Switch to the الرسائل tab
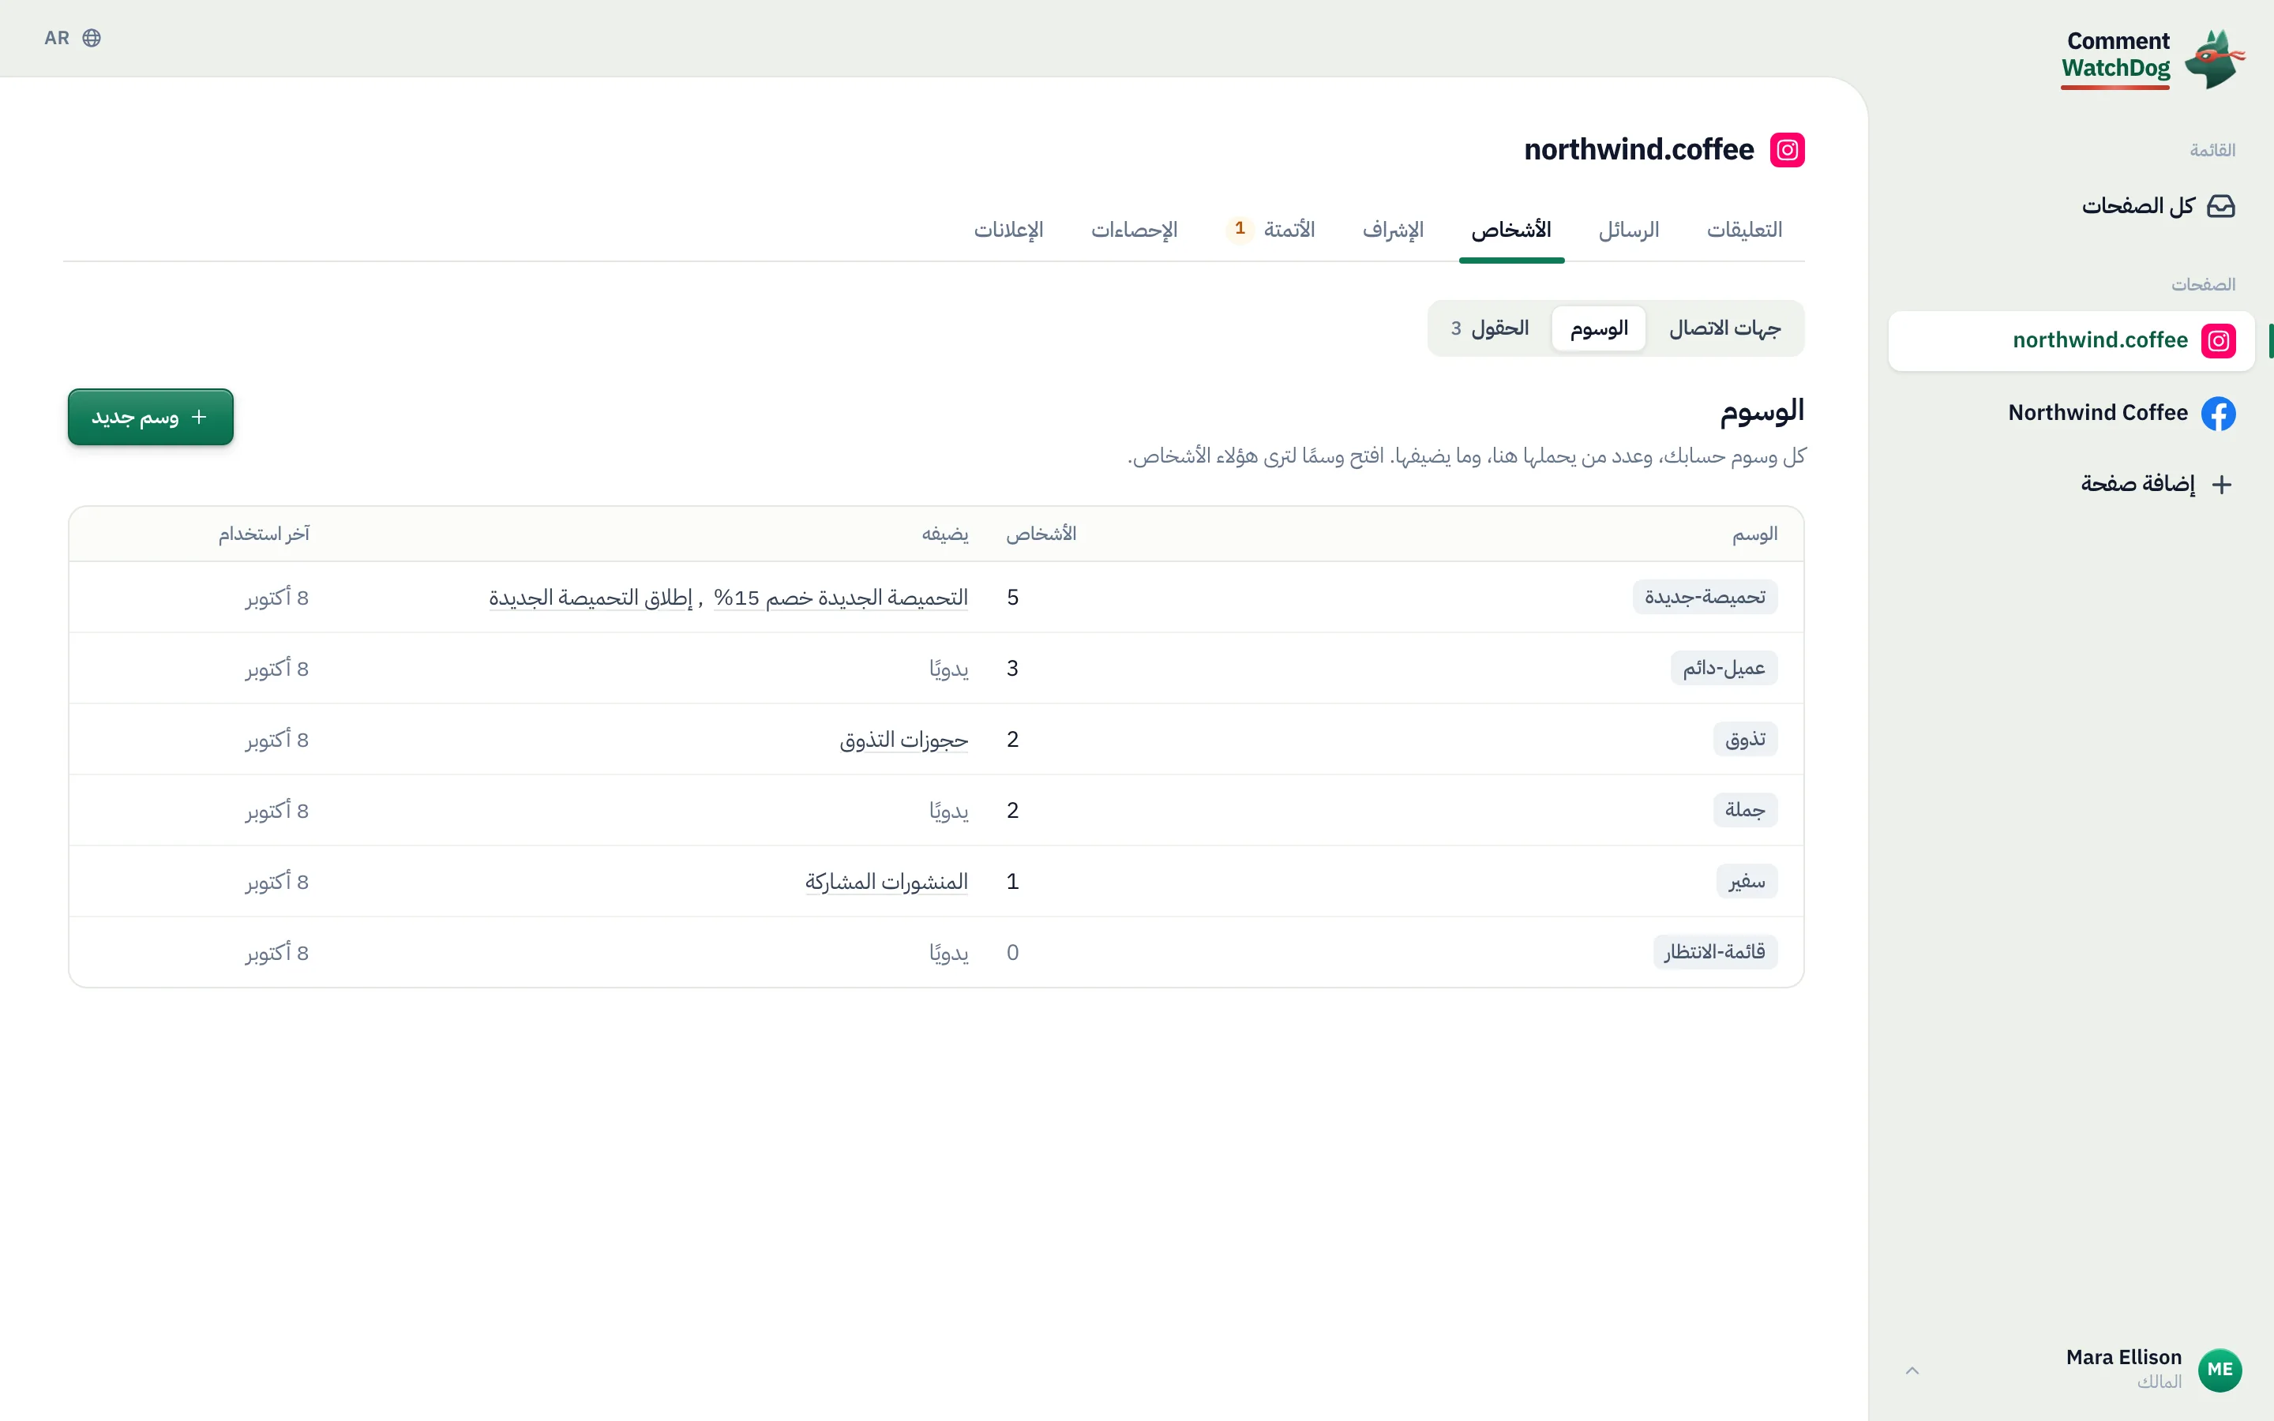The height and width of the screenshot is (1421, 2274). [1628, 229]
